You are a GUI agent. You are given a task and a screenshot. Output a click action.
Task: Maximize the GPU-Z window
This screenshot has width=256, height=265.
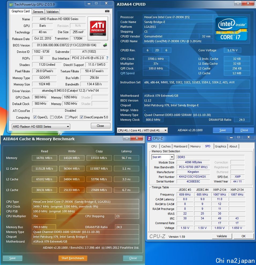(96, 3)
